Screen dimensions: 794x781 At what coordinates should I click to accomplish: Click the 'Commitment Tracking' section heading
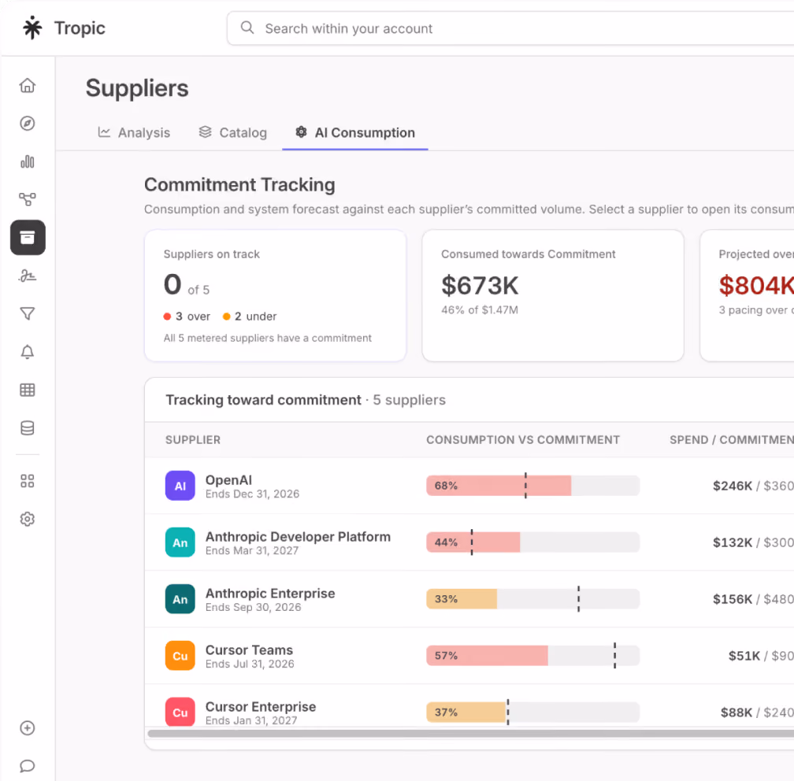[x=239, y=185]
